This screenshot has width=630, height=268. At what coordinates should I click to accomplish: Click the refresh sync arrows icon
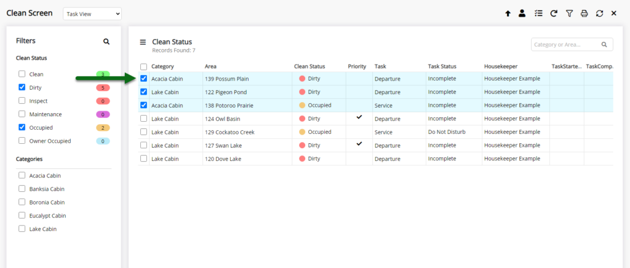click(599, 14)
